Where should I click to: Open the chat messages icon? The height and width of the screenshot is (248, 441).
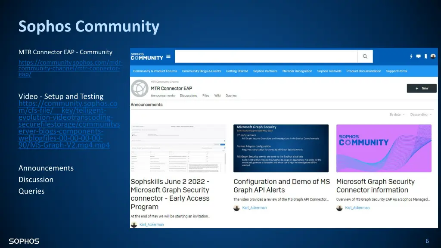[419, 56]
